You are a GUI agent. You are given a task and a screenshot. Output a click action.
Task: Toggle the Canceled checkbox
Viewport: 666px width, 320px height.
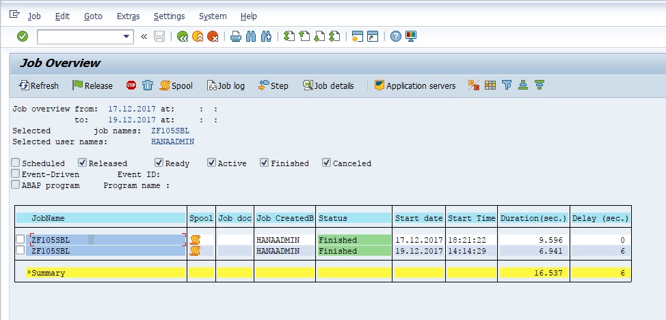click(326, 163)
